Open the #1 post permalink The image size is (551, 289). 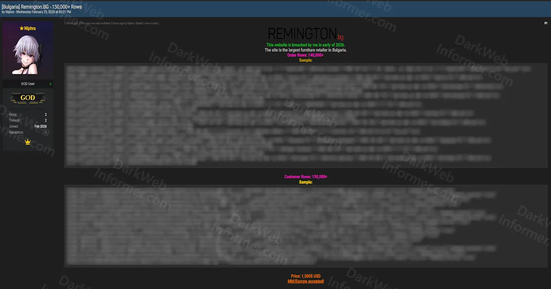click(546, 23)
